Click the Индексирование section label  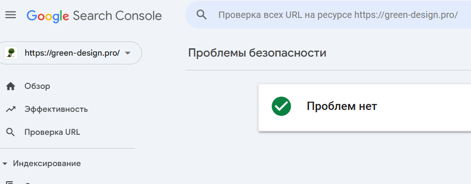tap(47, 163)
